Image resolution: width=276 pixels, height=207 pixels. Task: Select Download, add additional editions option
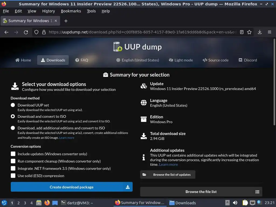13,128
